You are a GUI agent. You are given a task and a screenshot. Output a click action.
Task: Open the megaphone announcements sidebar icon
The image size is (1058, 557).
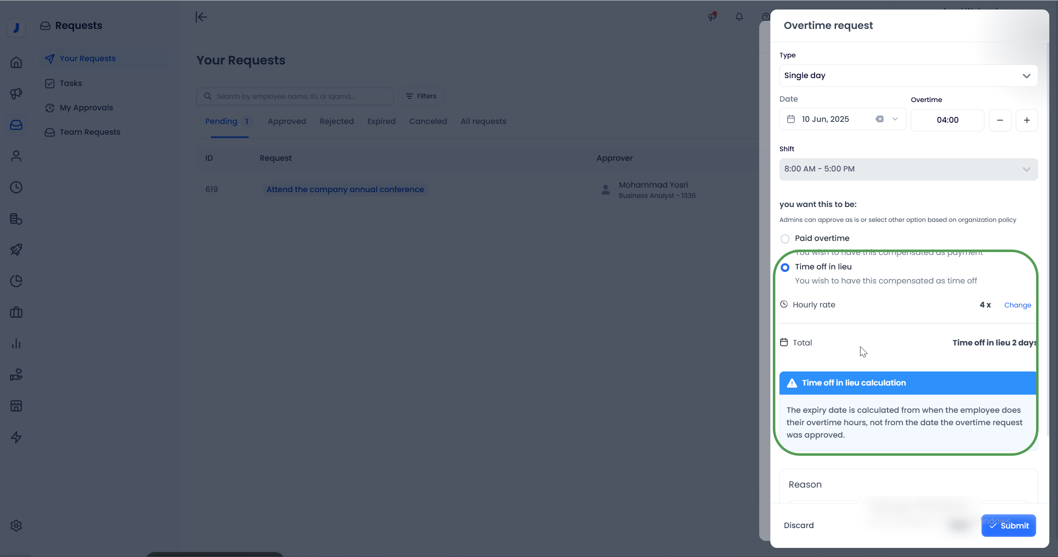click(x=16, y=94)
